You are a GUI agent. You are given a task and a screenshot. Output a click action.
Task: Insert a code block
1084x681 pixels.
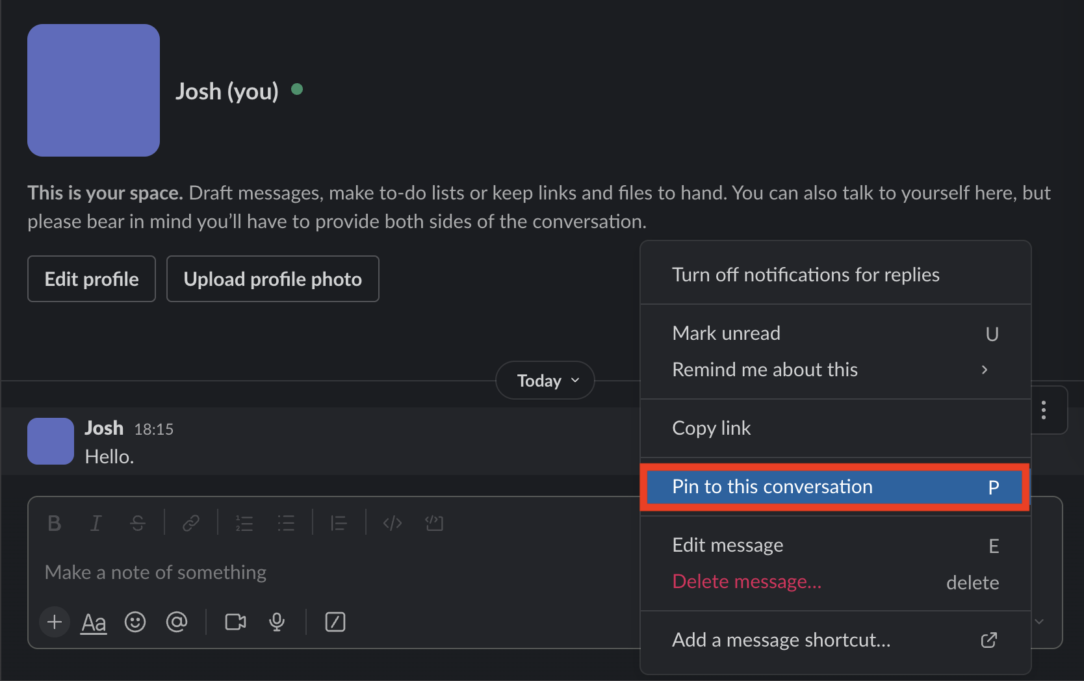pyautogui.click(x=434, y=522)
